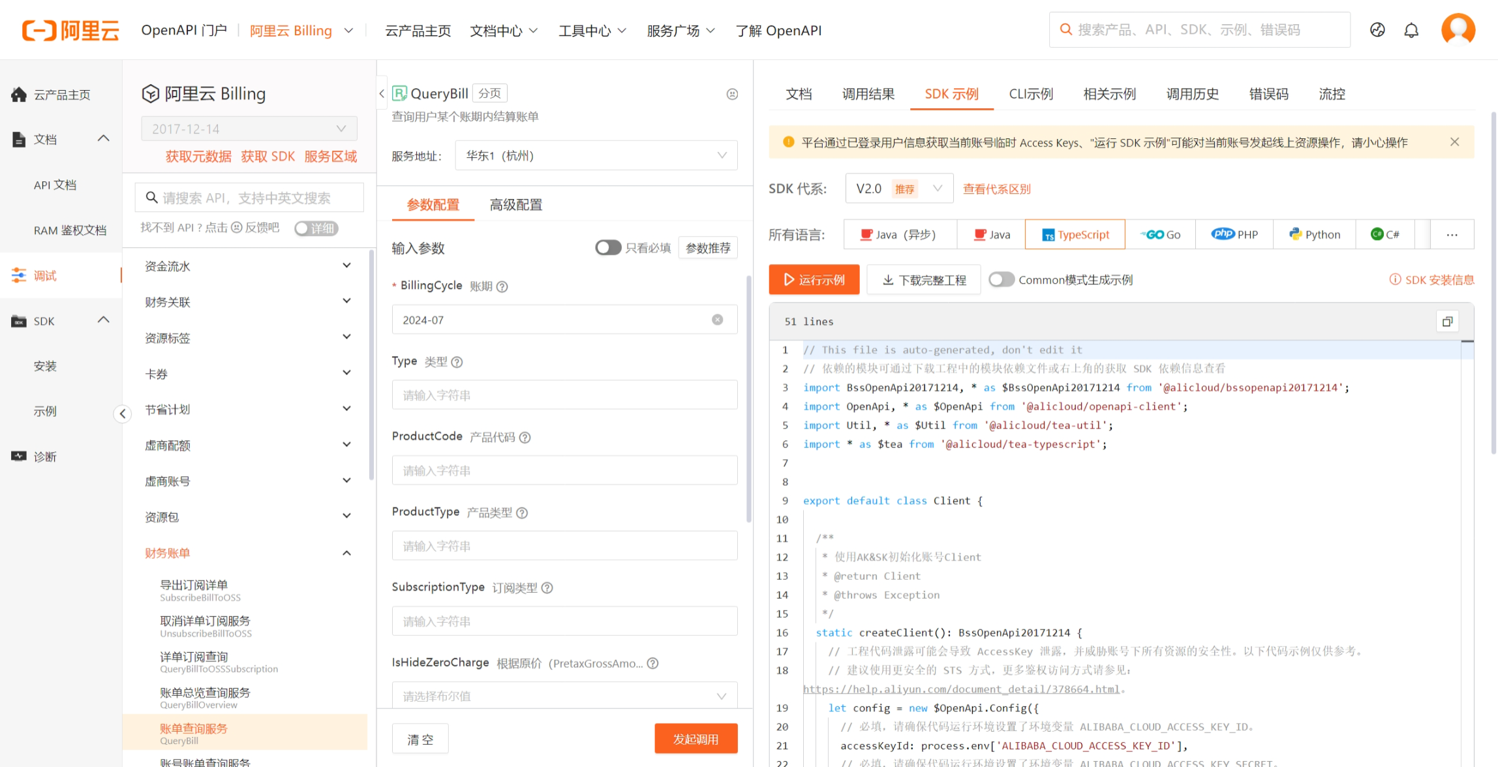Click the notification bell icon

point(1411,31)
